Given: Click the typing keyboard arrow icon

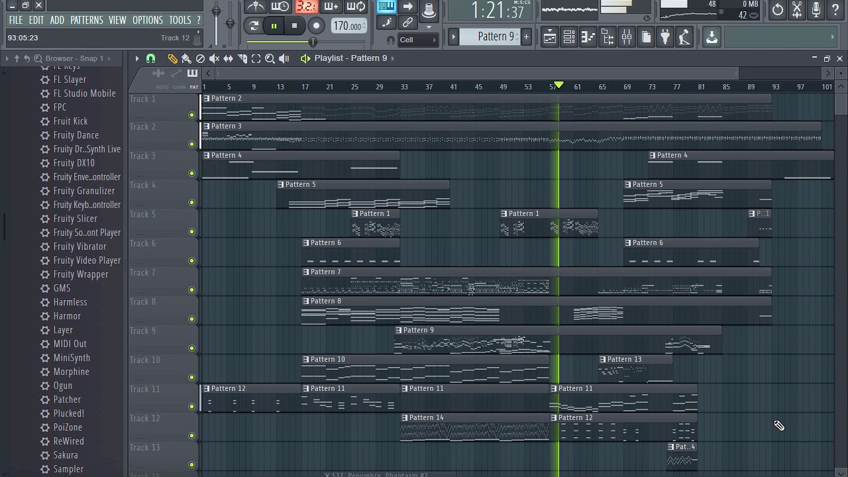Looking at the screenshot, I should pyautogui.click(x=407, y=7).
